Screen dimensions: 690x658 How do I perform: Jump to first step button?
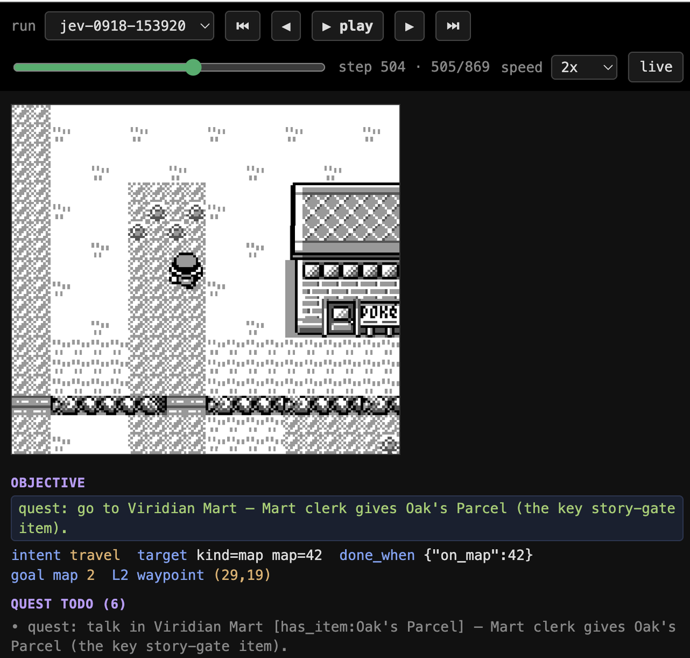coord(243,26)
